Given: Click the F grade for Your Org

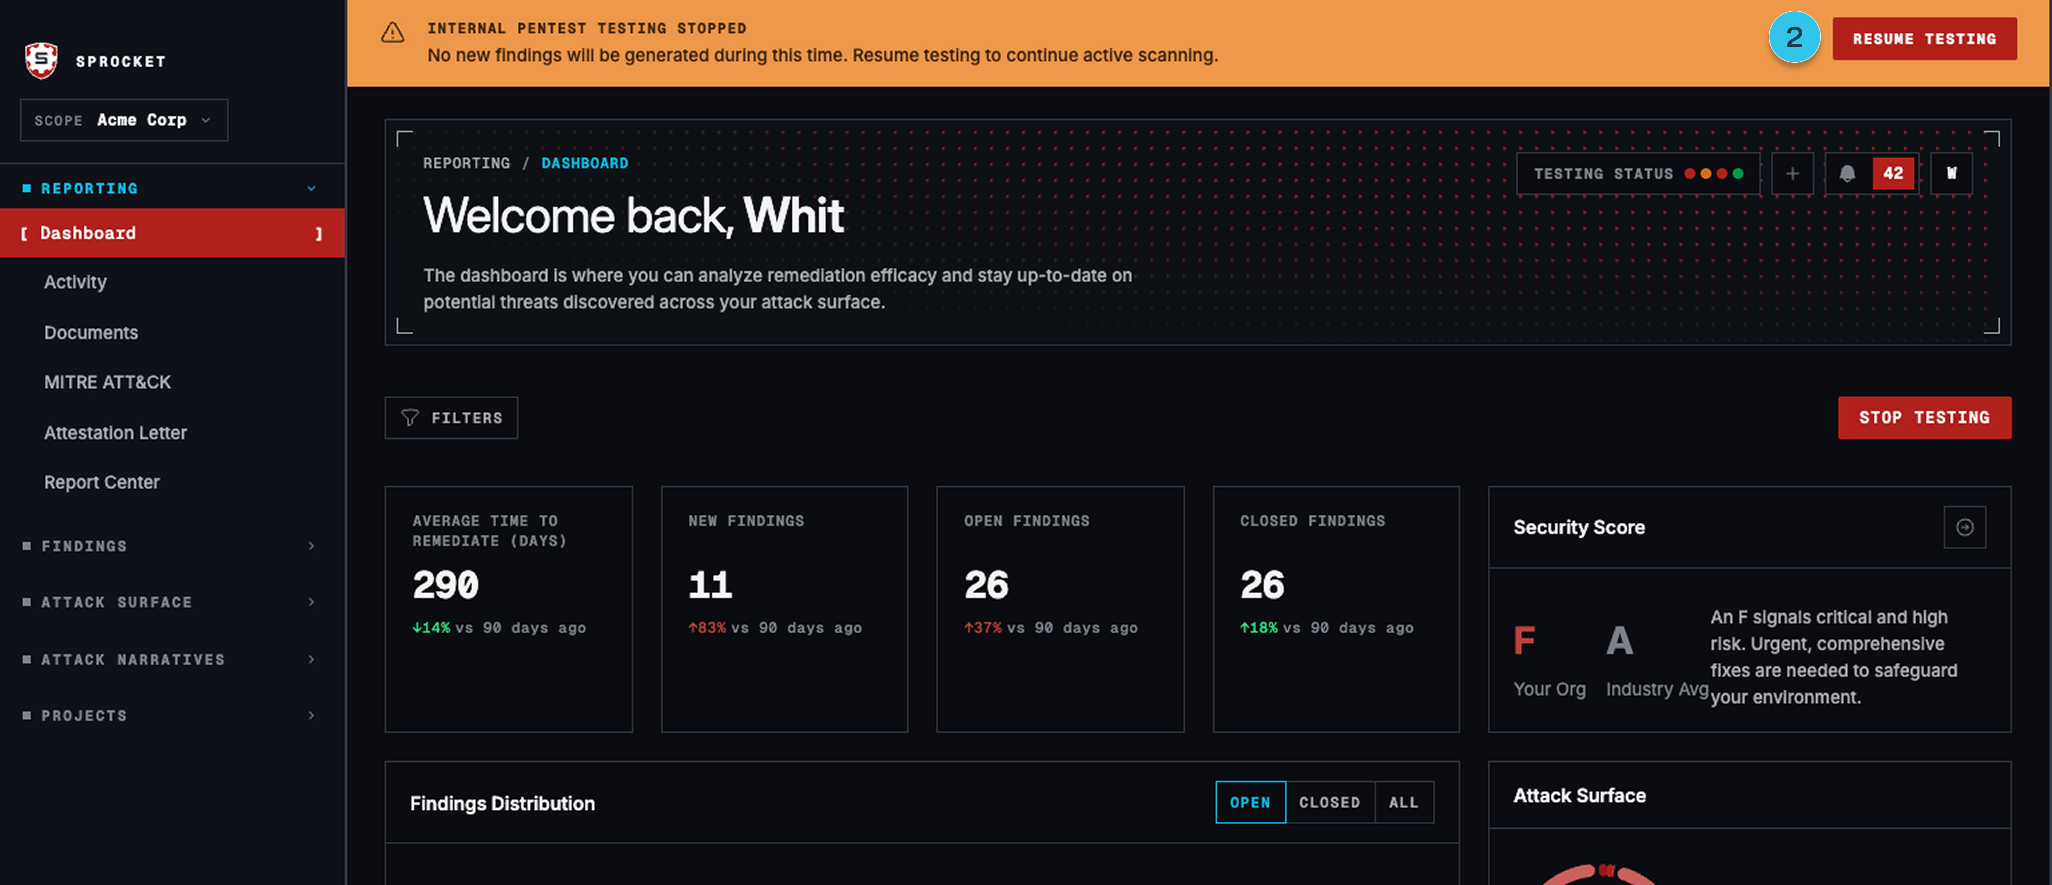Looking at the screenshot, I should pos(1524,641).
